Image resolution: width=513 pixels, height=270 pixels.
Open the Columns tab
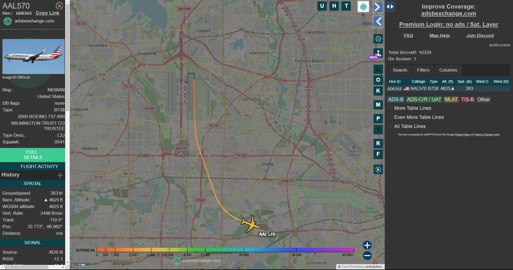point(448,70)
